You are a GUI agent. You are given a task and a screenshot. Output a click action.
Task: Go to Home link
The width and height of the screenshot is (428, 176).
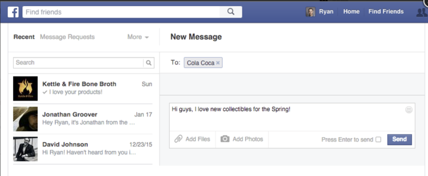[x=351, y=11]
